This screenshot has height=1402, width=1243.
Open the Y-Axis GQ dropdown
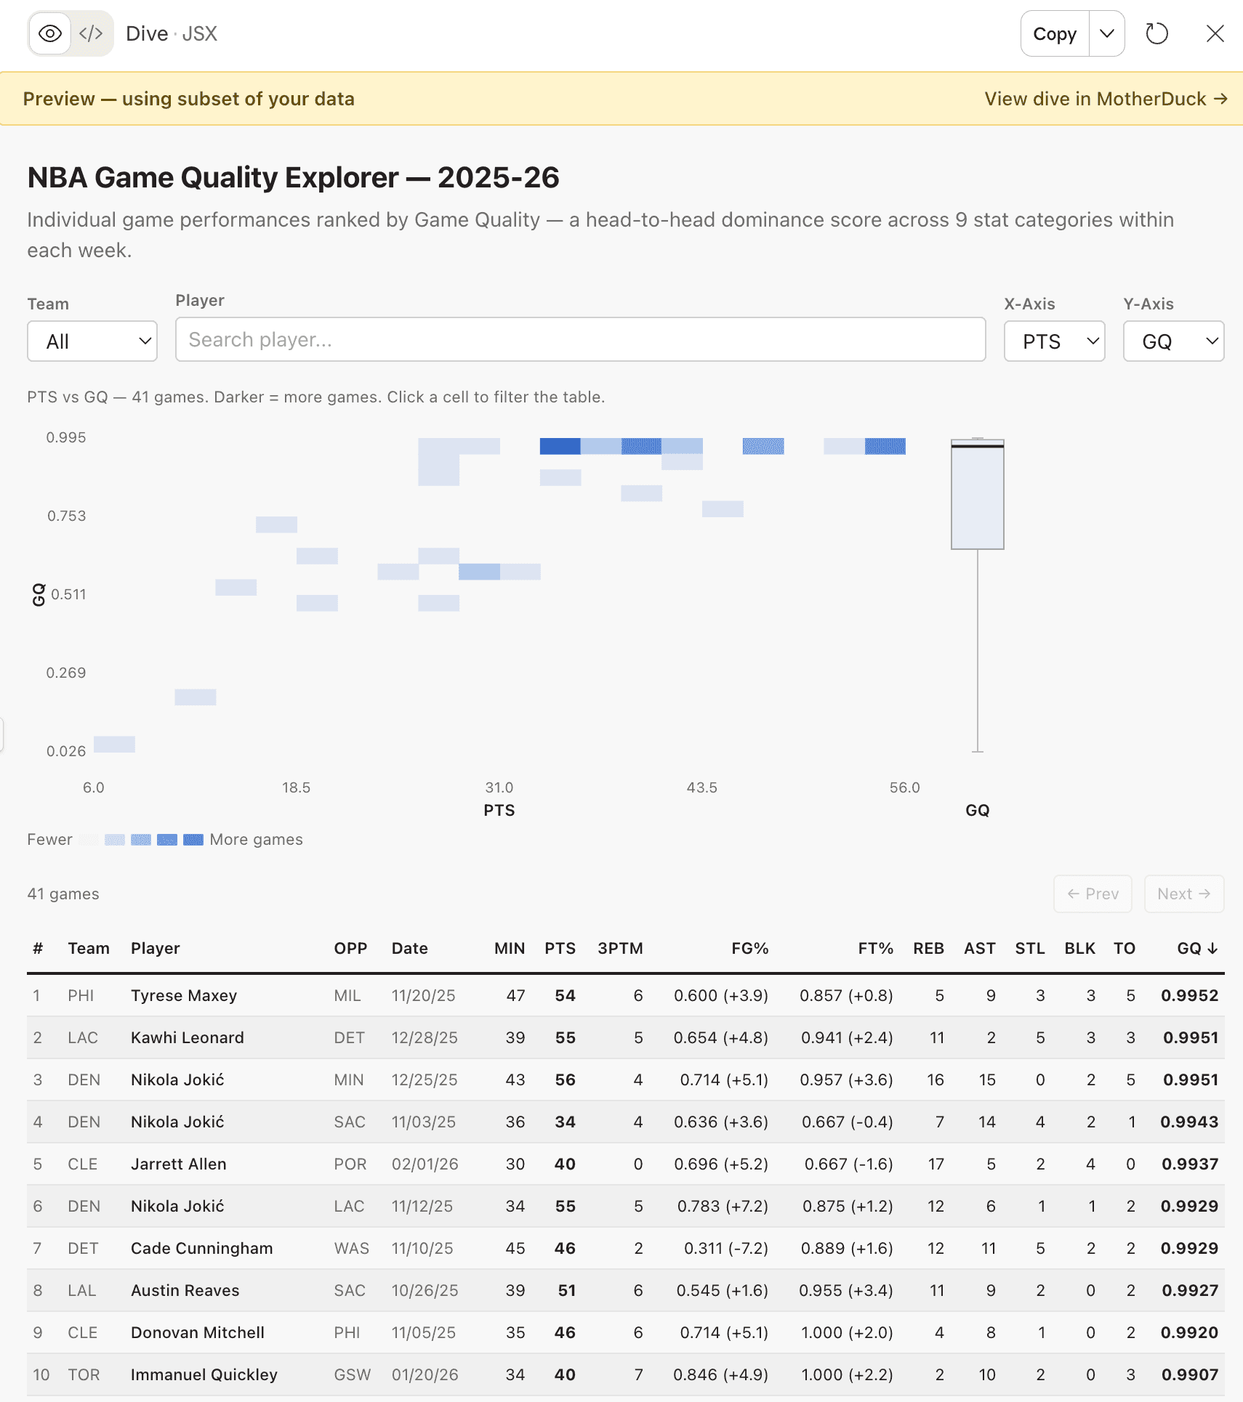coord(1173,341)
